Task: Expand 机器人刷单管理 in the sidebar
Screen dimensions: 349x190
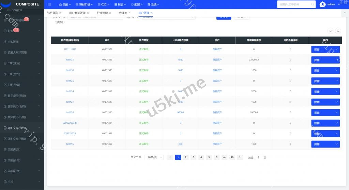Action: [x=22, y=53]
